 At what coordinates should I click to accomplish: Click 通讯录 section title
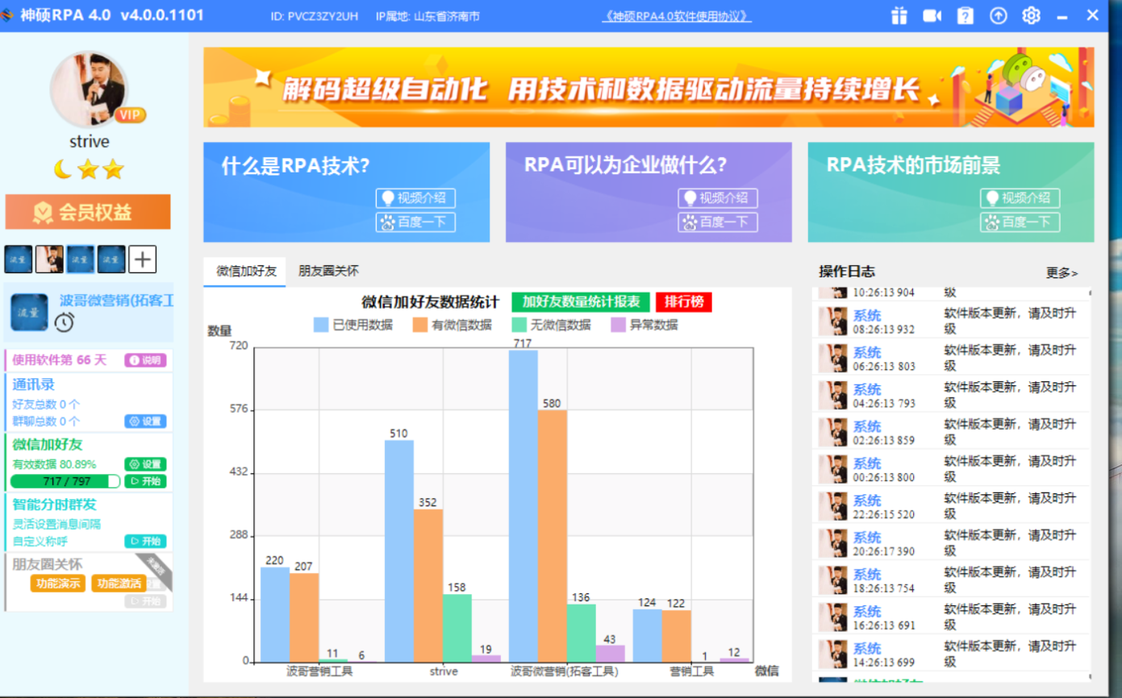[33, 384]
